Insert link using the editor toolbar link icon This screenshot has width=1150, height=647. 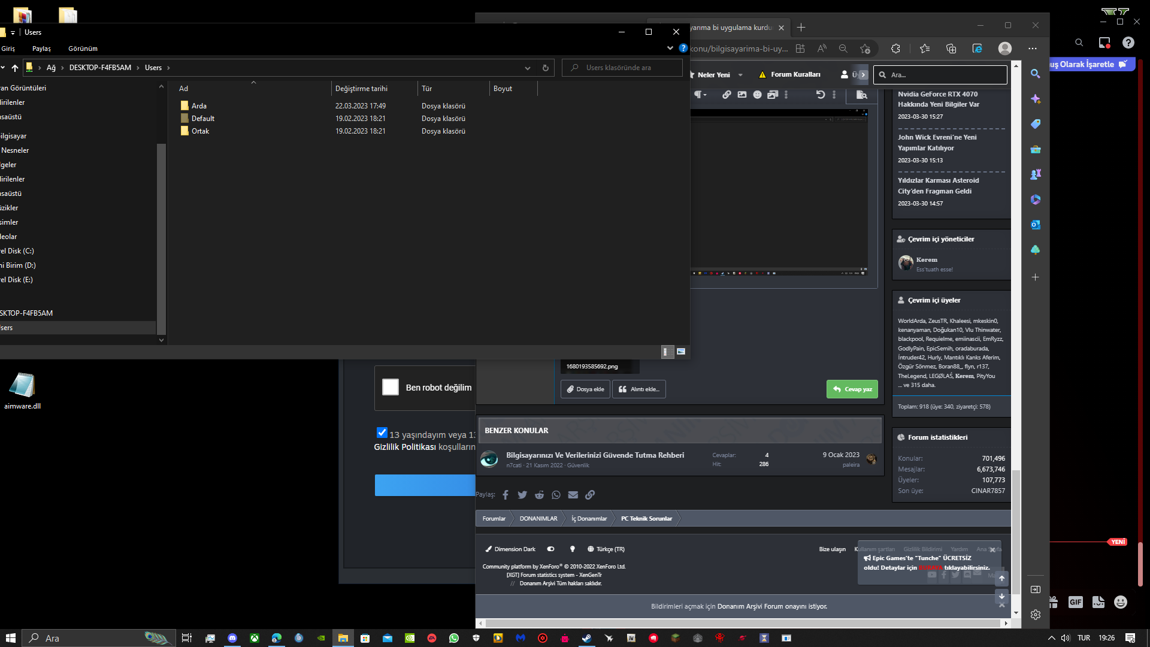pyautogui.click(x=727, y=95)
